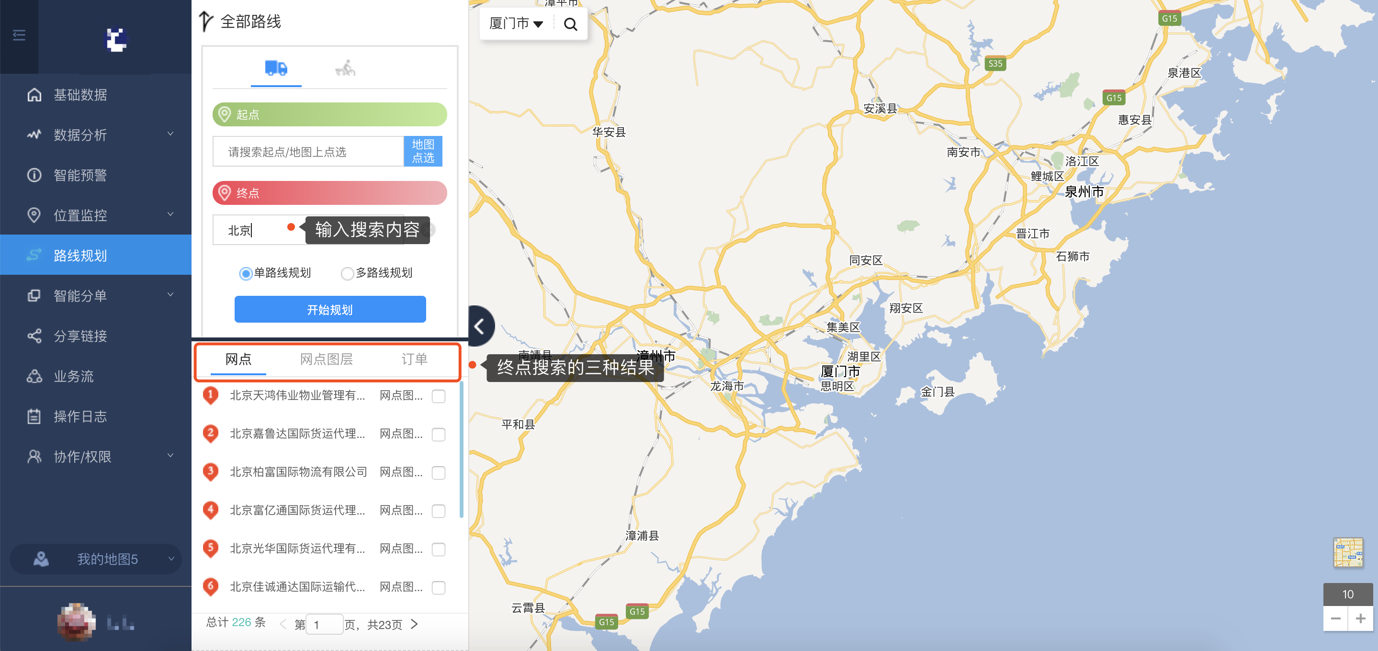Select the motorcycle delivery mode icon
The width and height of the screenshot is (1378, 651).
(346, 68)
